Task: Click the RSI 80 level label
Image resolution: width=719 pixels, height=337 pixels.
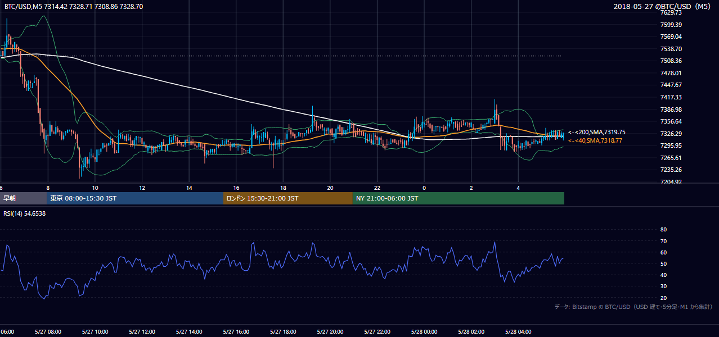Action: click(663, 230)
